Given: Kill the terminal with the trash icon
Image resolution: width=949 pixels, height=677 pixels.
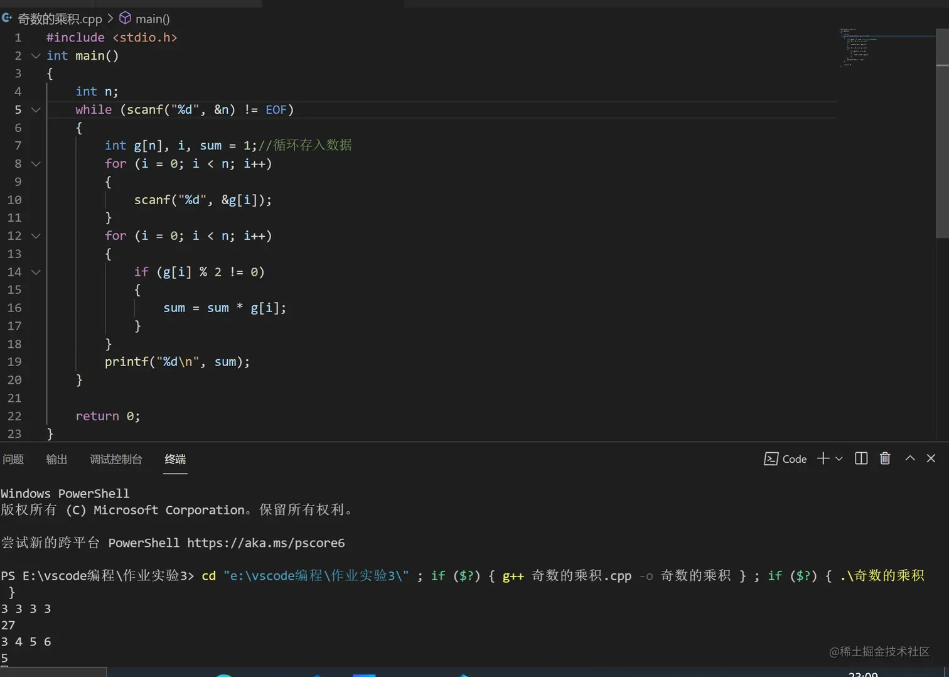Looking at the screenshot, I should click(885, 458).
